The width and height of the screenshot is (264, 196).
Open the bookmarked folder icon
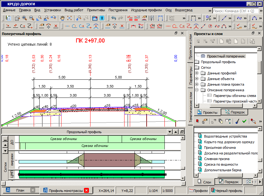(95, 18)
